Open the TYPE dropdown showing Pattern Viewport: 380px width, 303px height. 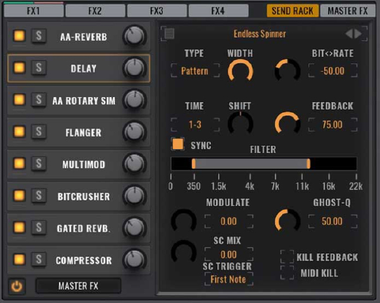pyautogui.click(x=195, y=71)
